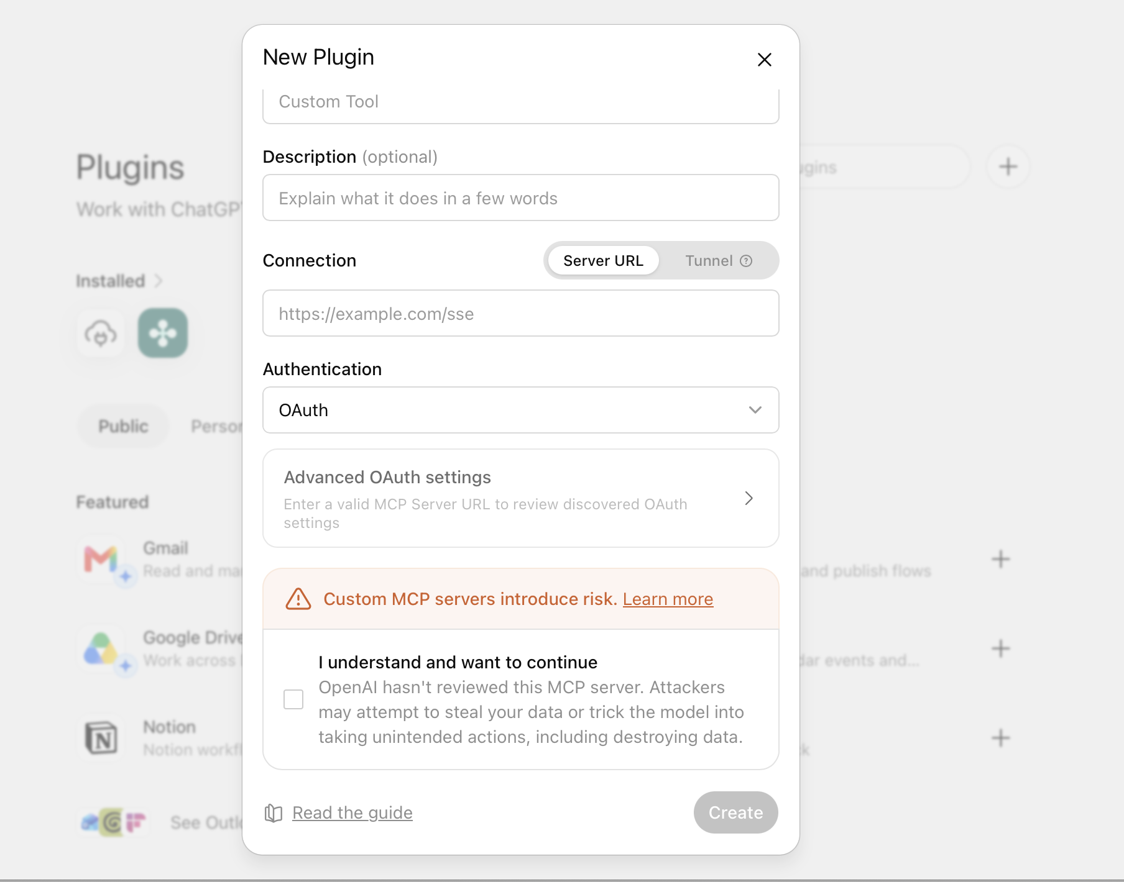Close the New Plugin dialog

[x=764, y=60]
